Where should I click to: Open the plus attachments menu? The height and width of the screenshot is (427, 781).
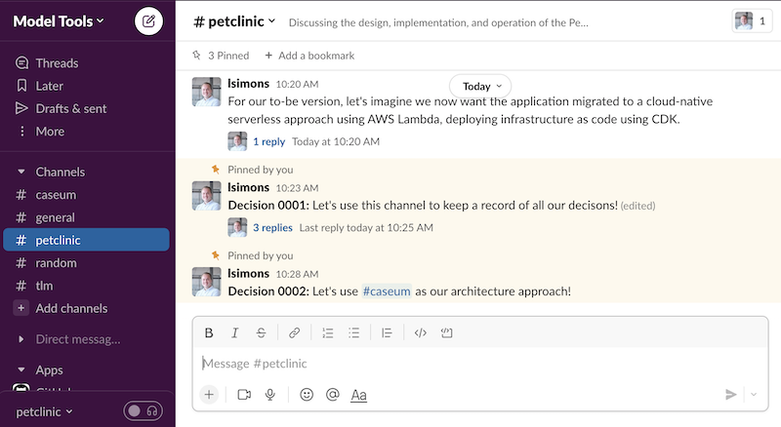(209, 395)
